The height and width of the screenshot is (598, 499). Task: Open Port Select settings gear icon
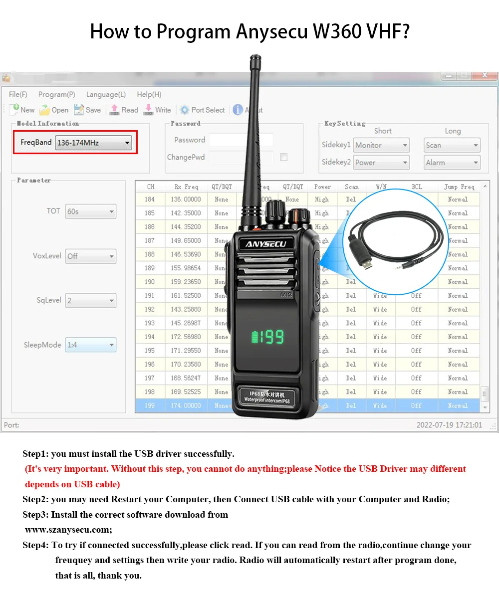(185, 110)
